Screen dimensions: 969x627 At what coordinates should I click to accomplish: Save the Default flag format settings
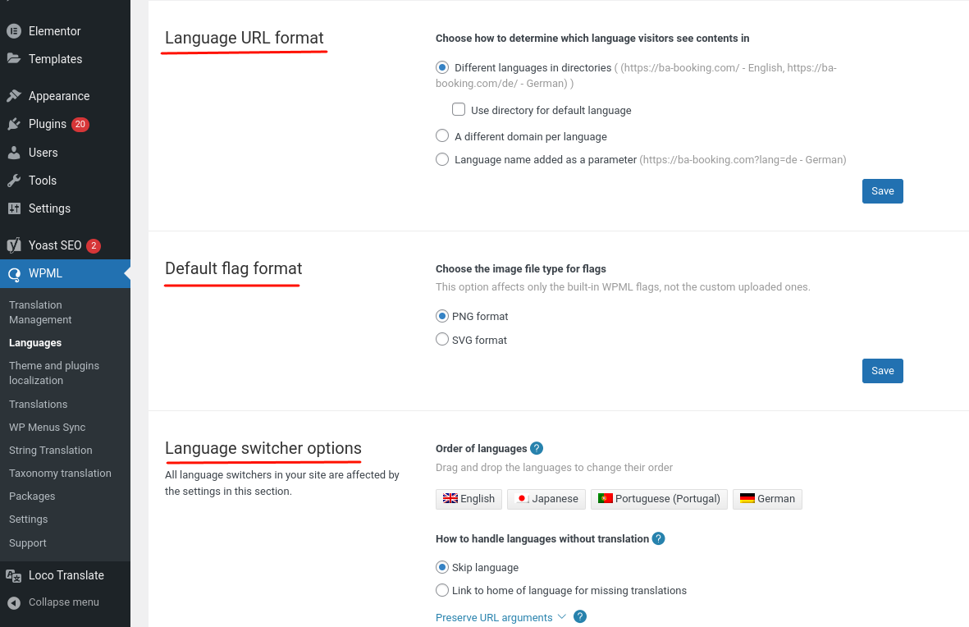882,371
